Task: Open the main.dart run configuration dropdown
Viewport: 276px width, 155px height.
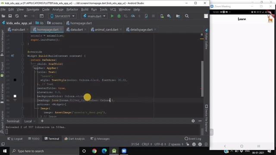Action: 94,16
